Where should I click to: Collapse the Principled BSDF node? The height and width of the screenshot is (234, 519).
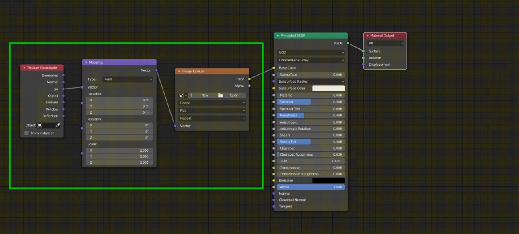277,36
